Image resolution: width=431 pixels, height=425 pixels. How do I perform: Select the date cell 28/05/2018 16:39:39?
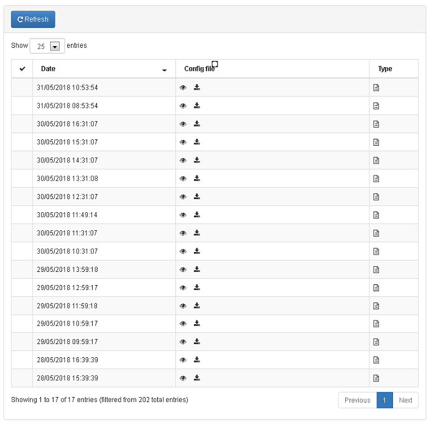point(104,360)
